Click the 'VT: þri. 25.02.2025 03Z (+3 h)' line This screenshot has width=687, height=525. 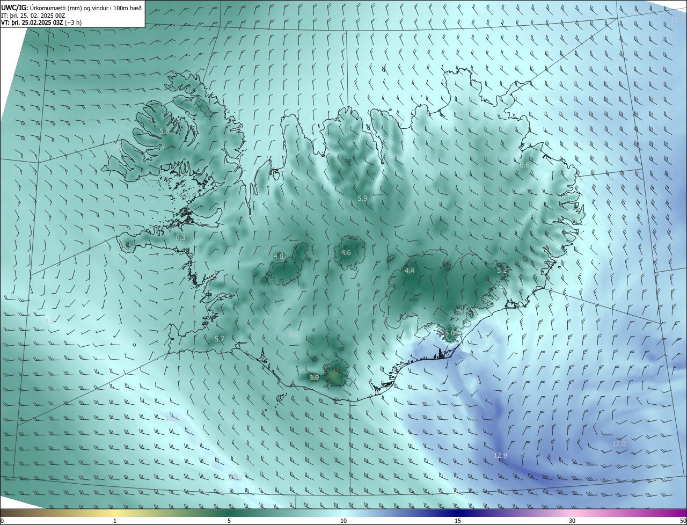click(x=41, y=23)
